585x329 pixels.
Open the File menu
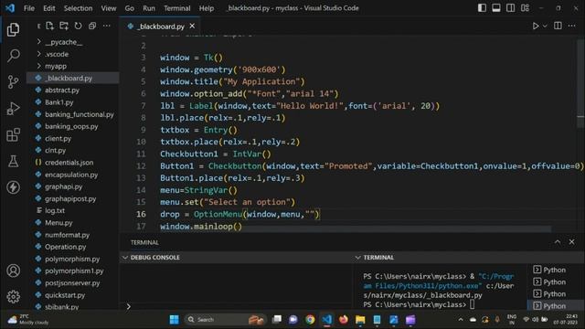pos(28,8)
